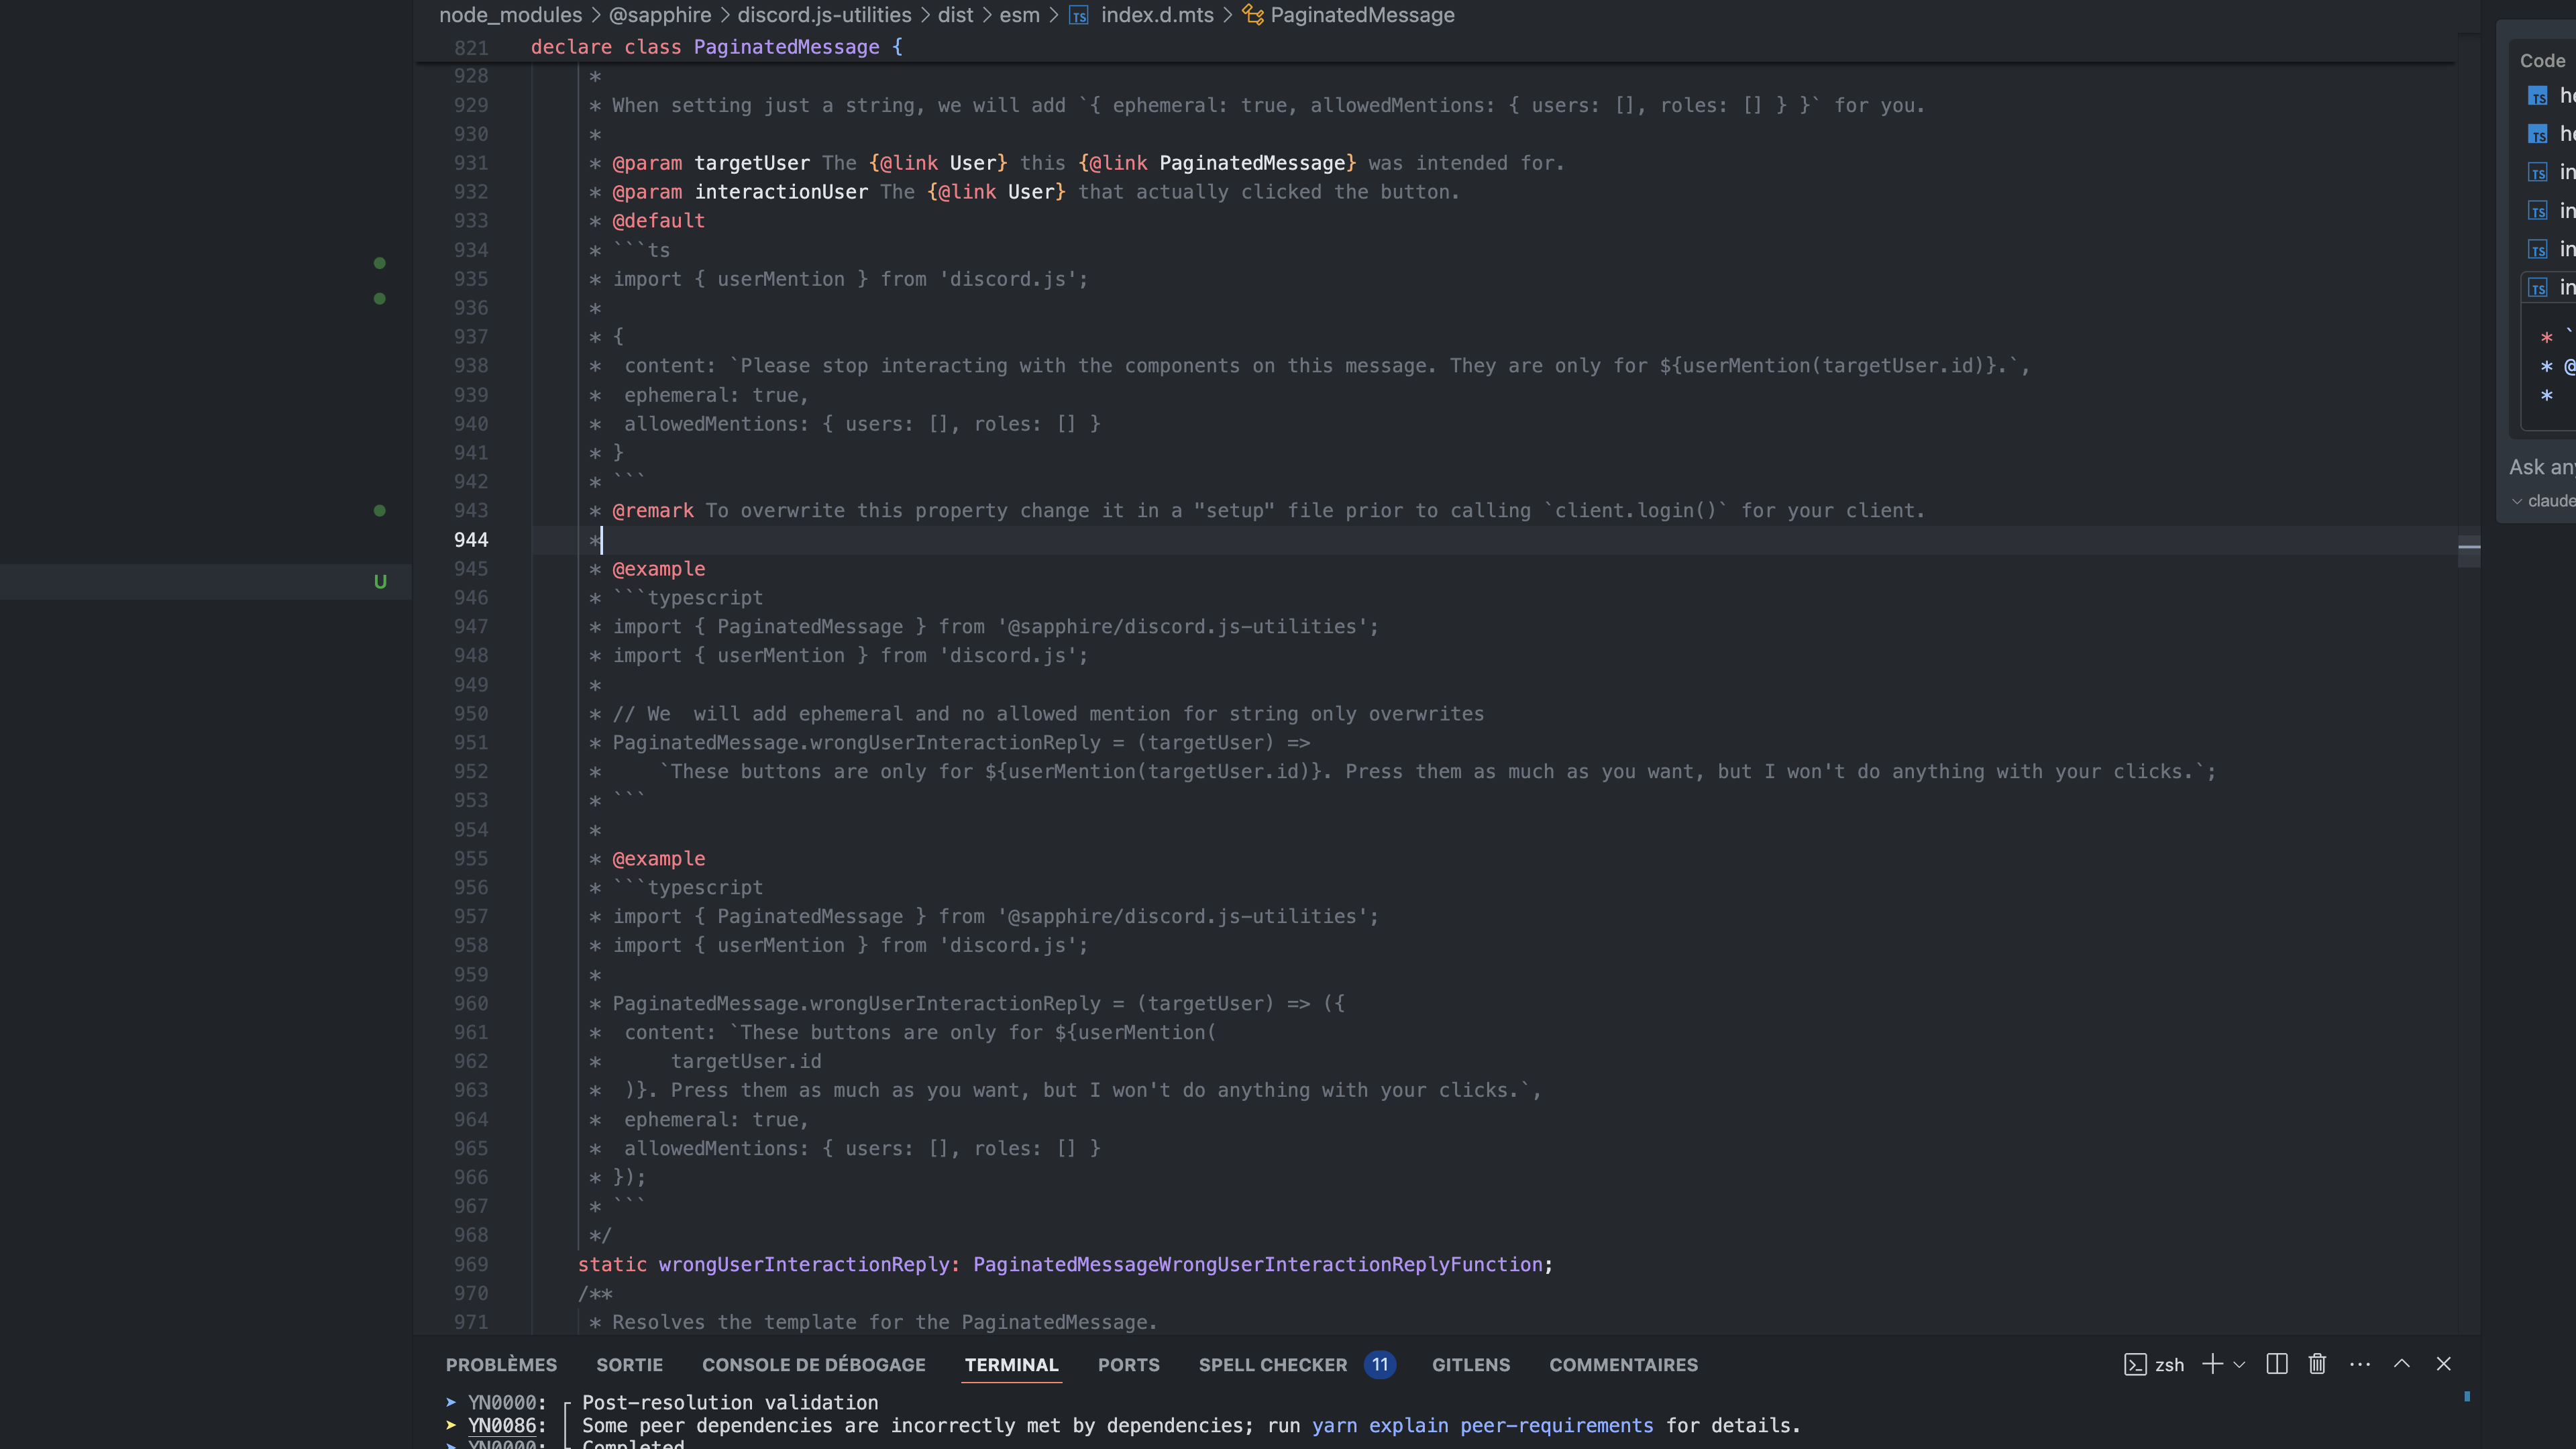
Task: Click the 11 badge on Spell Checker
Action: (1380, 1365)
